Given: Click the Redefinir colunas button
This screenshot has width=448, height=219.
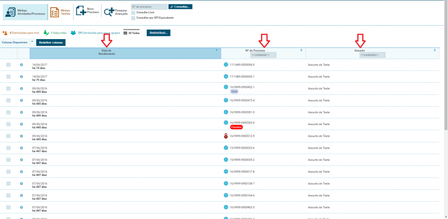Looking at the screenshot, I should (51, 42).
